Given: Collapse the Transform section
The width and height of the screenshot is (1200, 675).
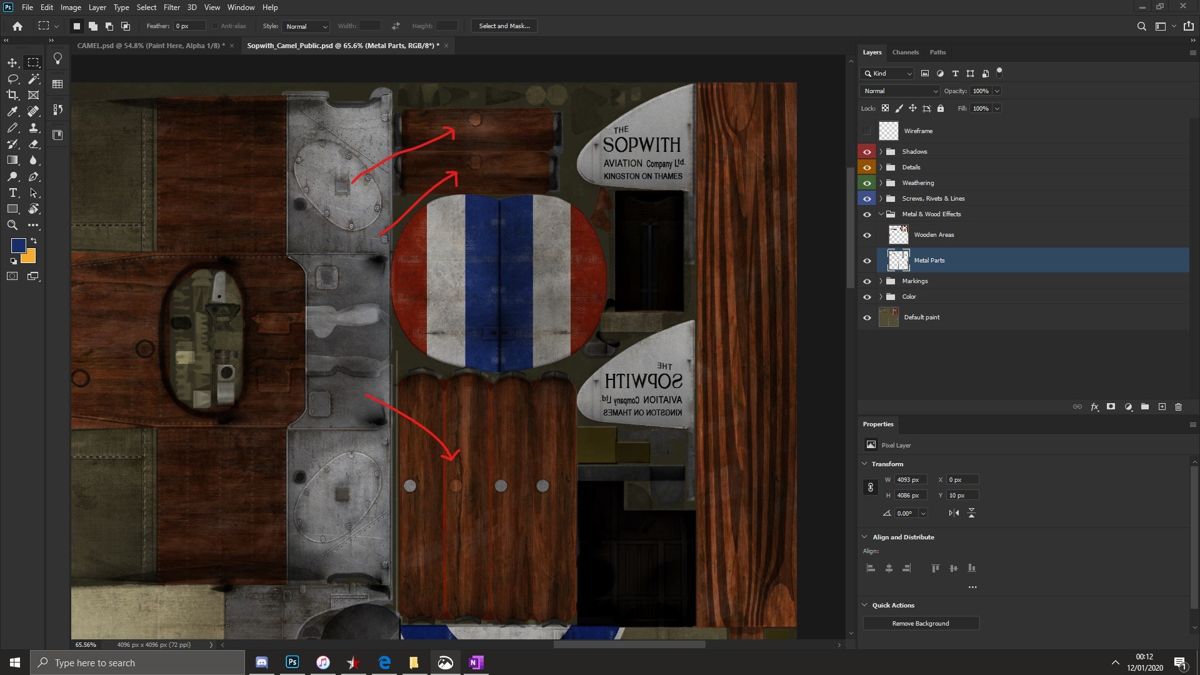Looking at the screenshot, I should 865,464.
